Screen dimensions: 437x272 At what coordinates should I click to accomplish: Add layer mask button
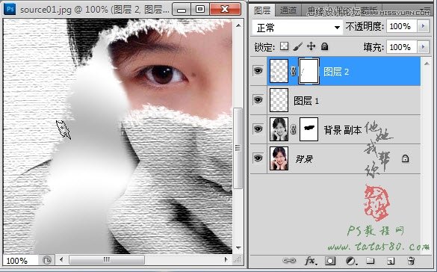330,261
